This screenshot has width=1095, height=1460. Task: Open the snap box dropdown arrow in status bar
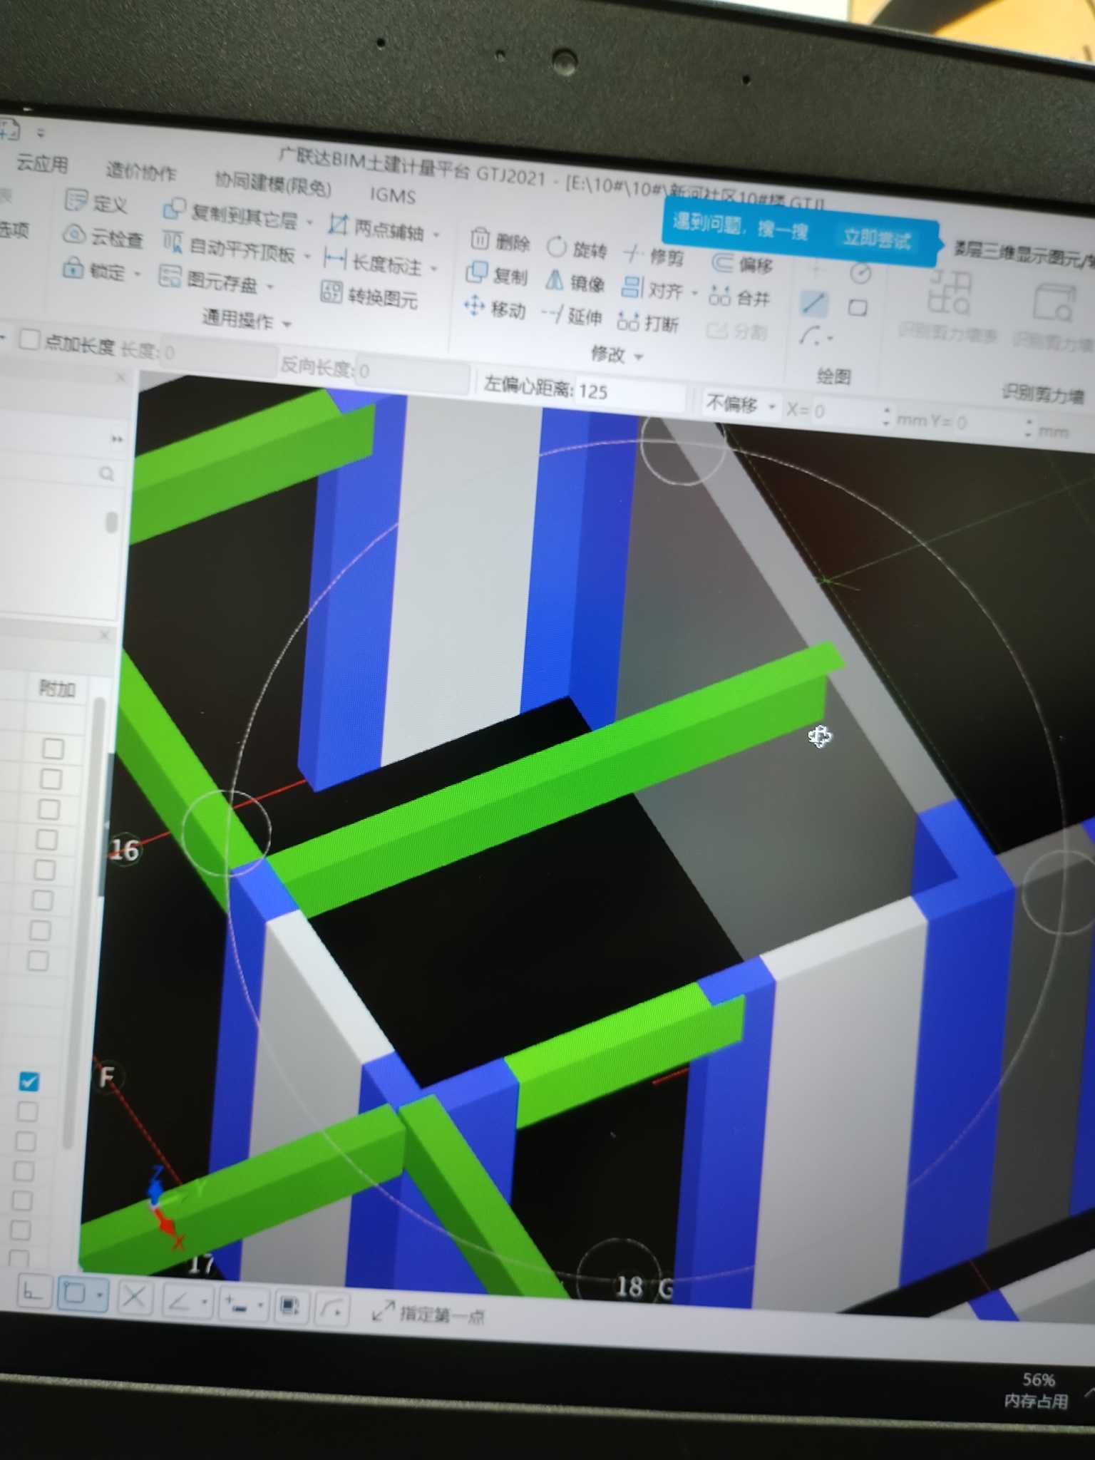(100, 1295)
